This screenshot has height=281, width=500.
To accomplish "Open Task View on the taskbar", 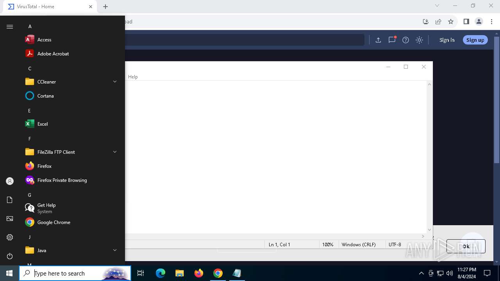I will 141,273.
